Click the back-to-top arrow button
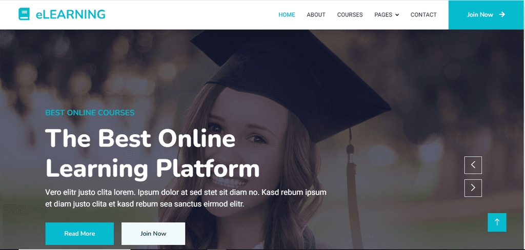Viewport: 525px width, 250px height. click(497, 222)
